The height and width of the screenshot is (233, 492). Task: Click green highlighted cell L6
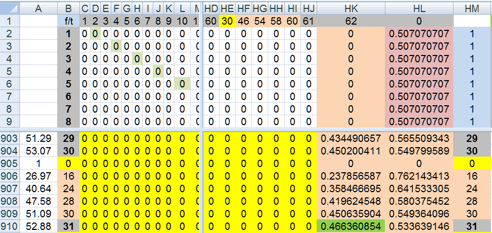point(182,84)
